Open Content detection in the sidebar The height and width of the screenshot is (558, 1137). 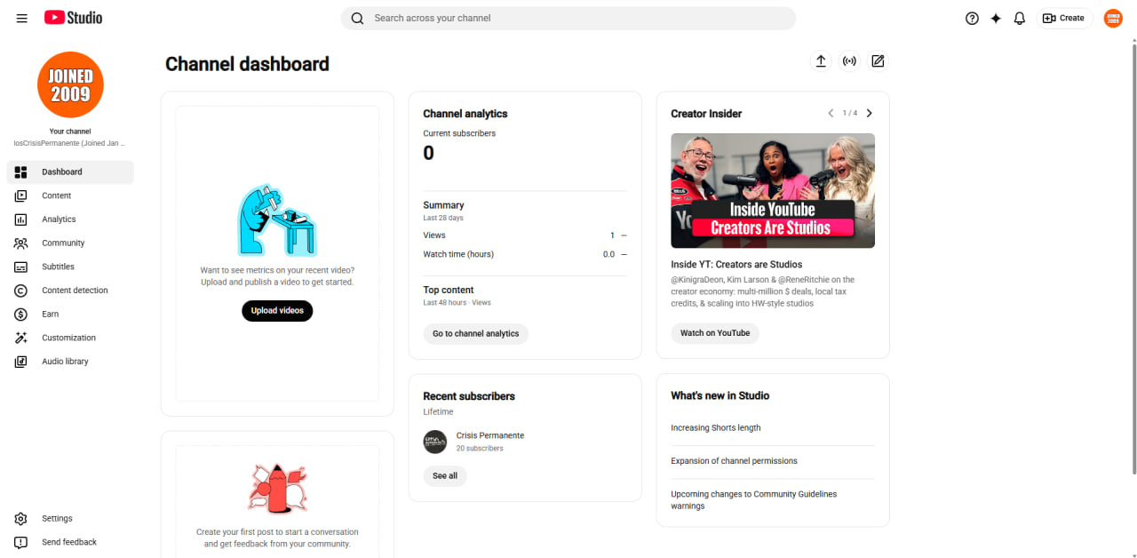tap(70, 291)
